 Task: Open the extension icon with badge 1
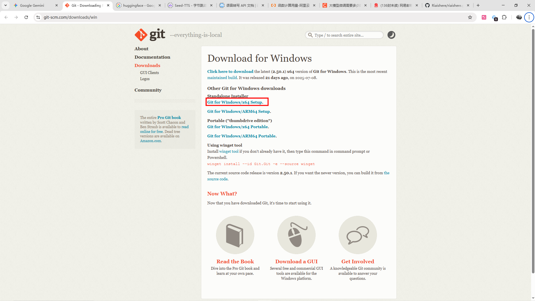coord(495,18)
